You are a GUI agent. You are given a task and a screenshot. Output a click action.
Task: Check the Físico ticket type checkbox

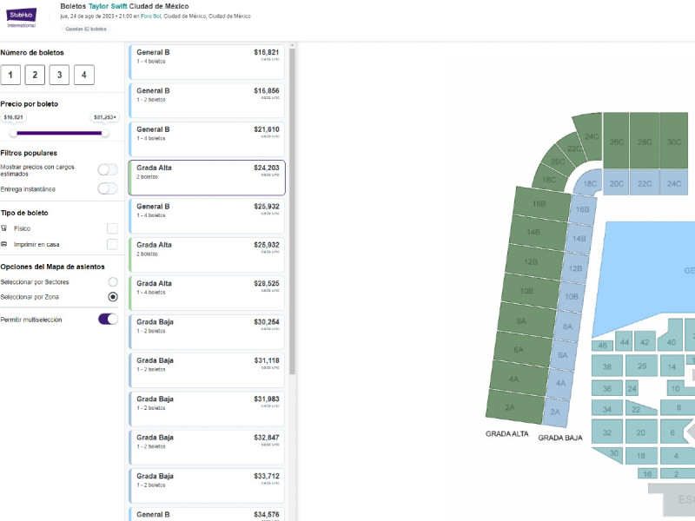click(112, 228)
